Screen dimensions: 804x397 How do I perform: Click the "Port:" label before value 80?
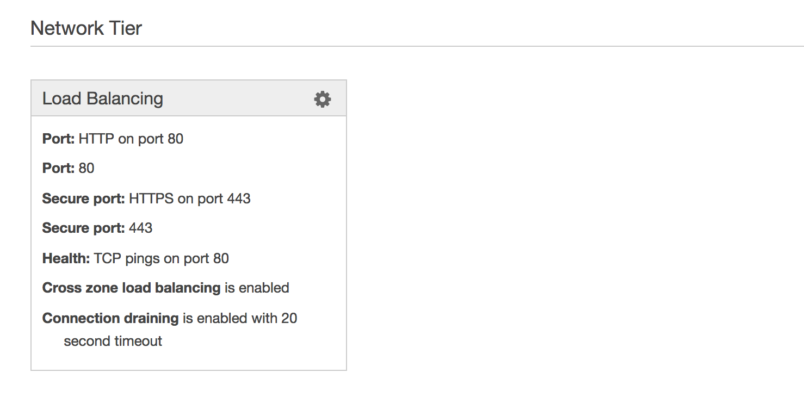[58, 168]
